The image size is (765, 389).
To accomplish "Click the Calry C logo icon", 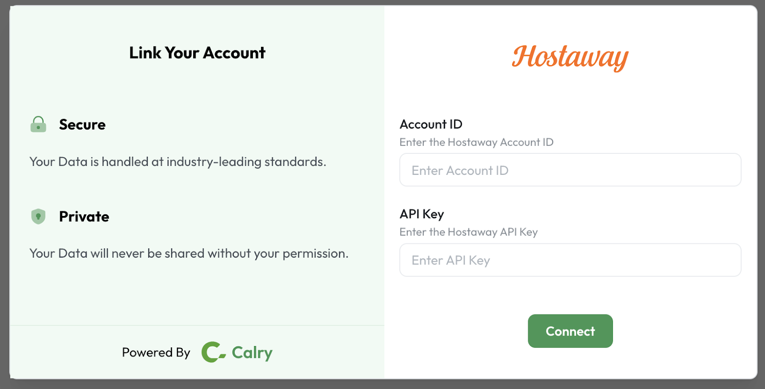I will (x=213, y=352).
